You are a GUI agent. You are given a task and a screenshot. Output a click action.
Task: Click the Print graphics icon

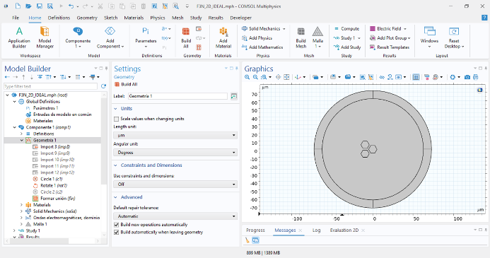click(476, 77)
